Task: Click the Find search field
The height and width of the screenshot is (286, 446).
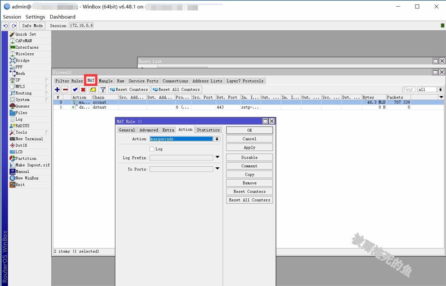Action: (x=408, y=89)
